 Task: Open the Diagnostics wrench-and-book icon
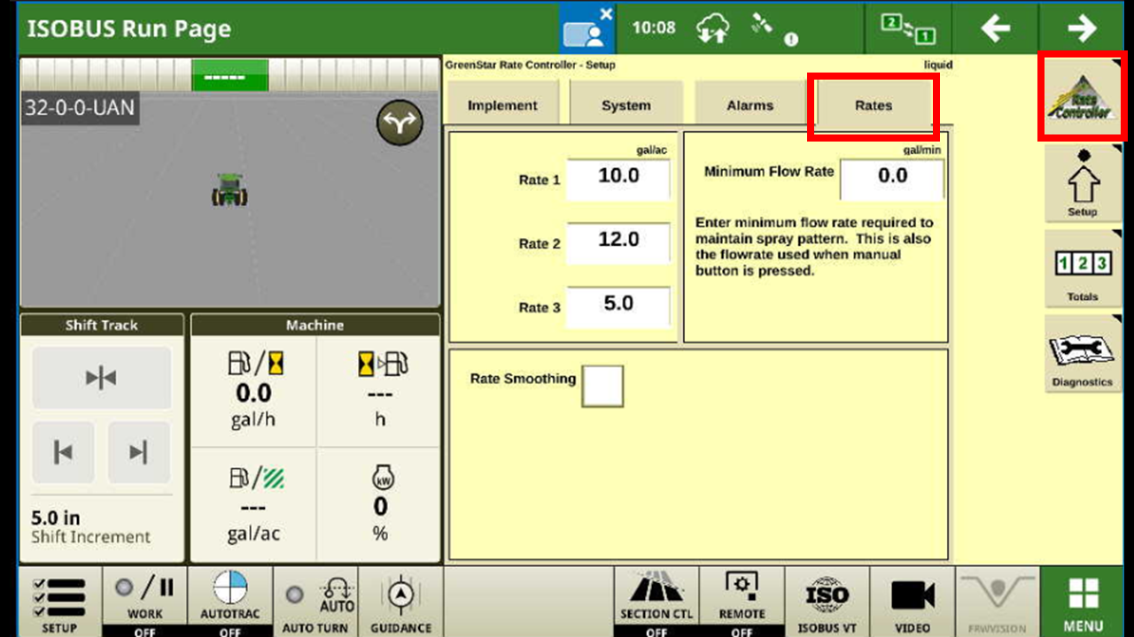[x=1082, y=353]
